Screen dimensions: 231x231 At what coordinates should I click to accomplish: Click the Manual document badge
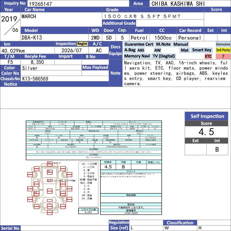(181, 44)
